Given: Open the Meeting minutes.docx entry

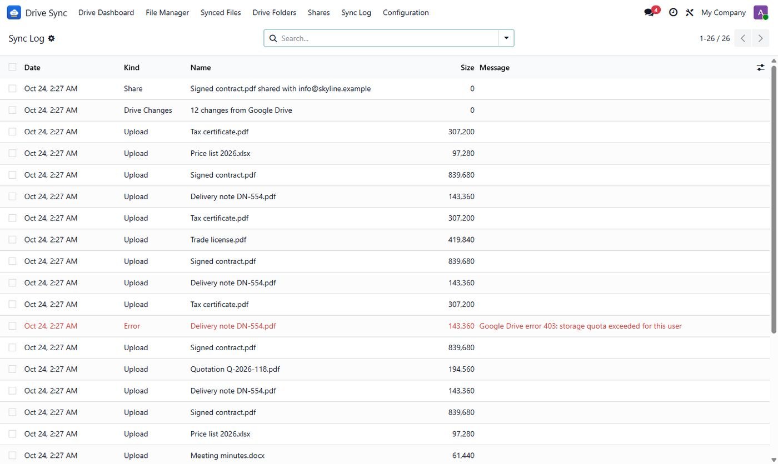Looking at the screenshot, I should (x=227, y=456).
